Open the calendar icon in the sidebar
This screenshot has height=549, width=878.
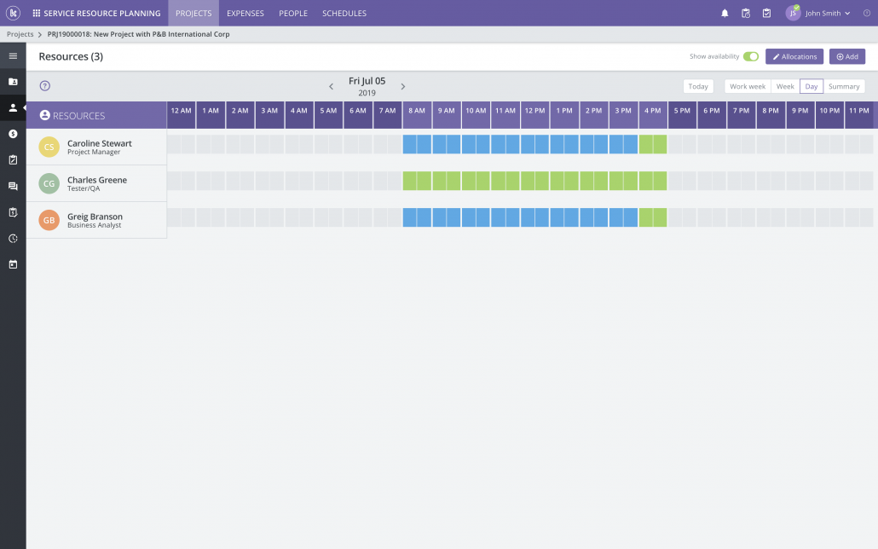(x=13, y=264)
